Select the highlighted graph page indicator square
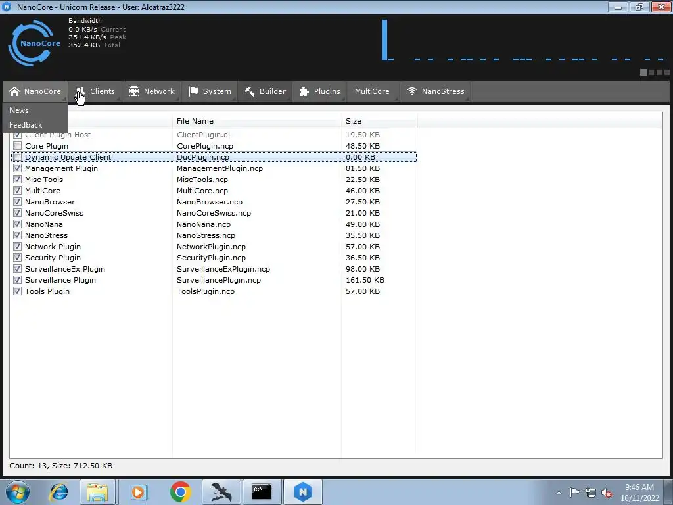This screenshot has height=505, width=673. pyautogui.click(x=643, y=72)
